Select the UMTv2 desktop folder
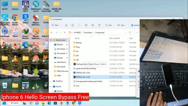Screen dimensions: 188x106 5,60
